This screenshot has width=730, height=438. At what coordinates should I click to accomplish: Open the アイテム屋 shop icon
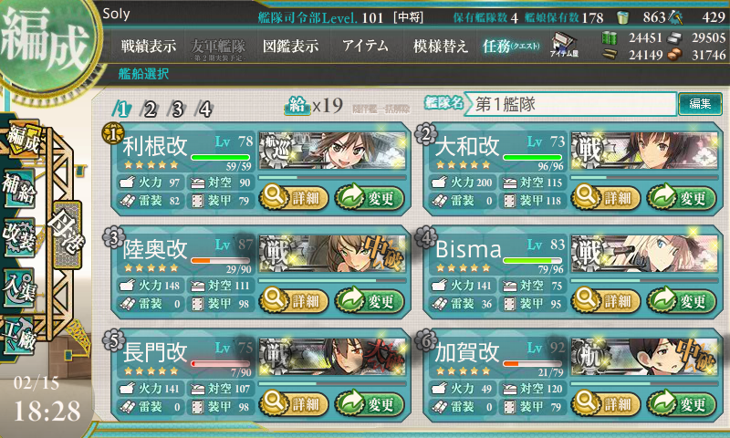pos(564,46)
